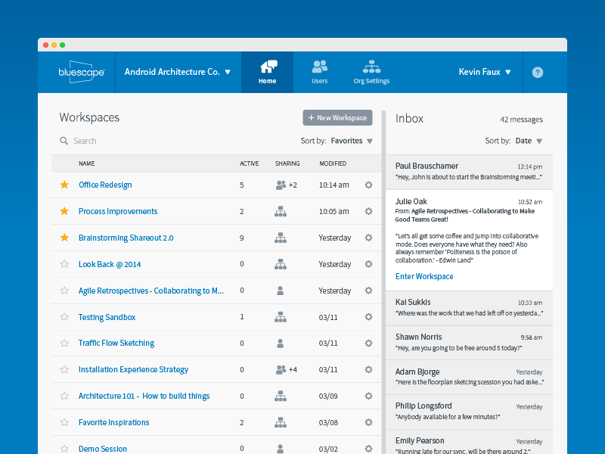Click the New Workspace button
The image size is (605, 454).
click(337, 117)
